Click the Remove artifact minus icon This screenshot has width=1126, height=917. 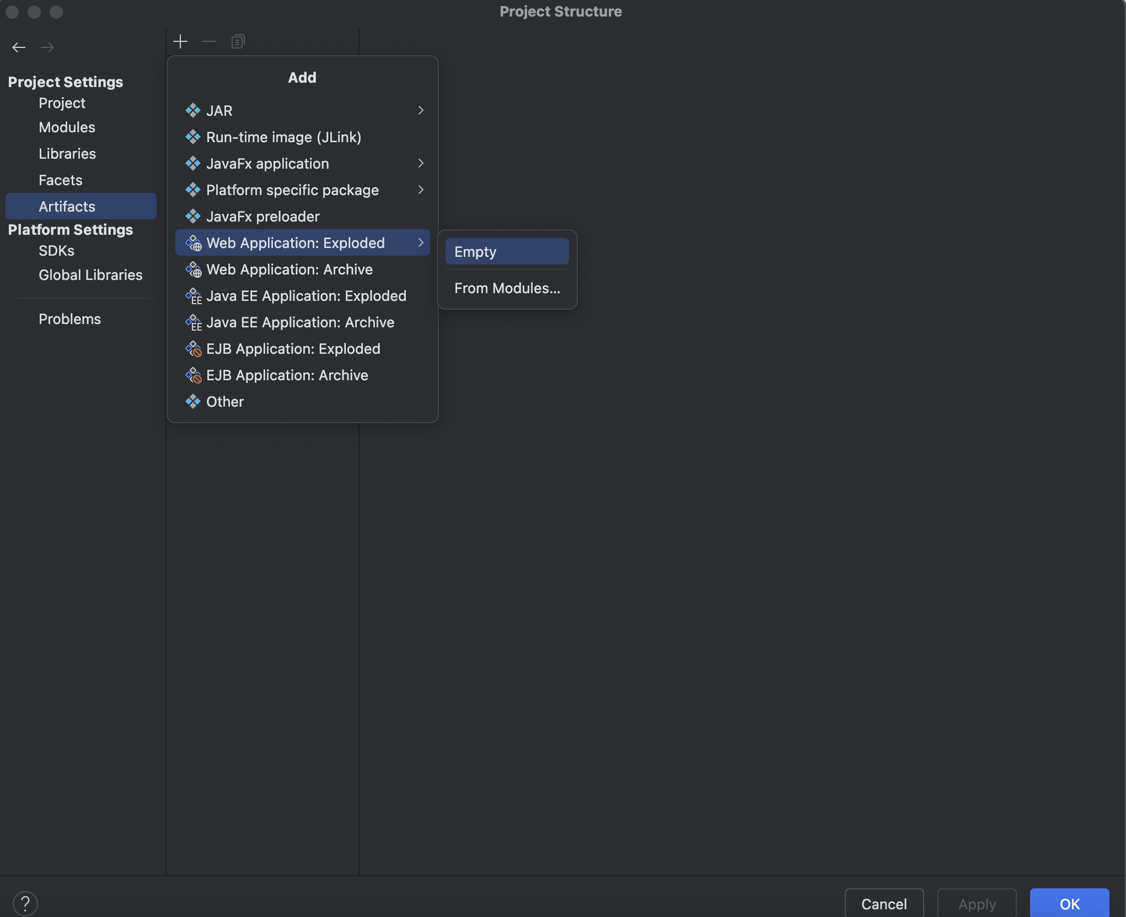point(209,41)
